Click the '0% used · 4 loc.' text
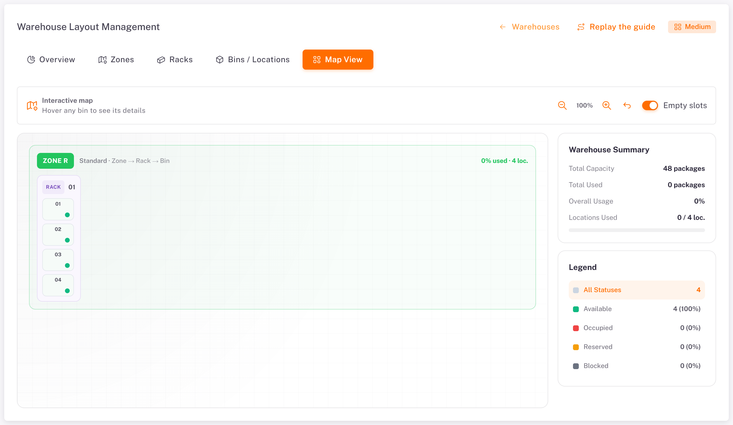This screenshot has height=425, width=733. click(504, 161)
